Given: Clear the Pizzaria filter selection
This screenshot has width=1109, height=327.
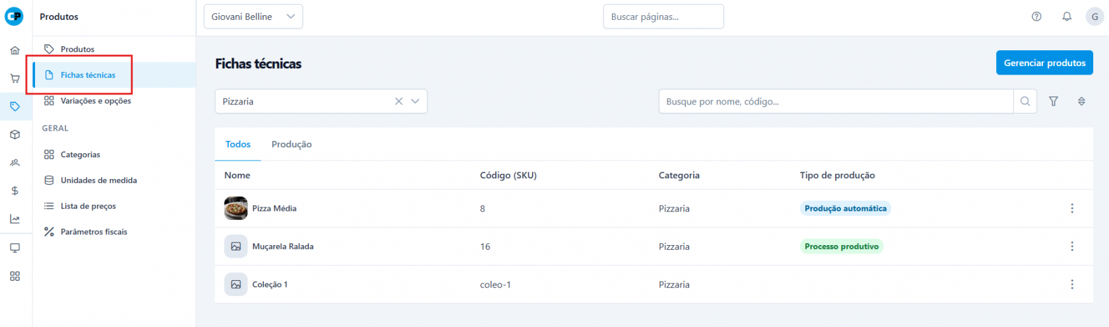Looking at the screenshot, I should [x=399, y=101].
